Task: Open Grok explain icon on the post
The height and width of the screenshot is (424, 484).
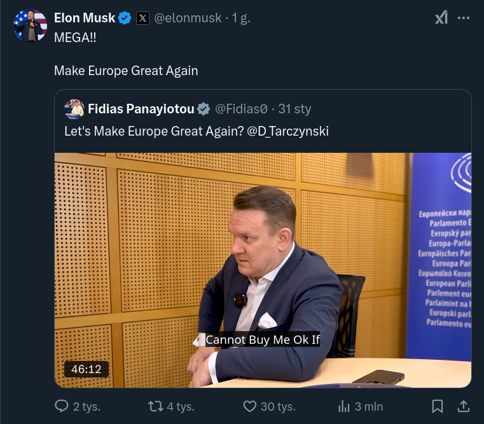Action: coord(441,18)
